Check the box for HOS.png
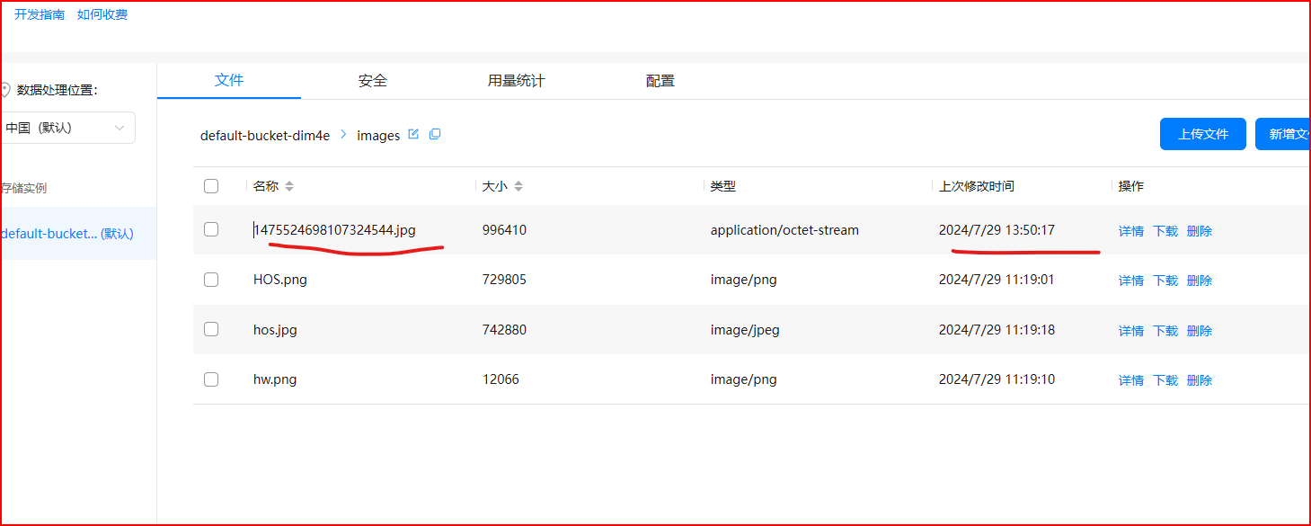This screenshot has width=1311, height=526. pyautogui.click(x=211, y=280)
